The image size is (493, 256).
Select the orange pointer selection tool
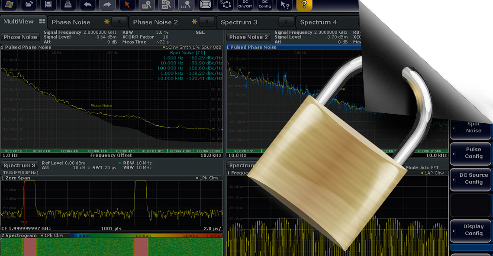pos(127,5)
